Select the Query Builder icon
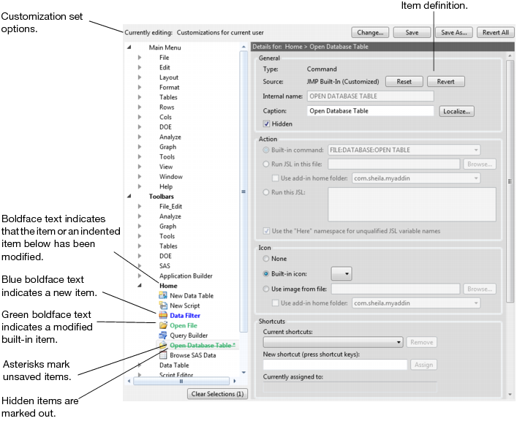The image size is (517, 421). click(164, 335)
